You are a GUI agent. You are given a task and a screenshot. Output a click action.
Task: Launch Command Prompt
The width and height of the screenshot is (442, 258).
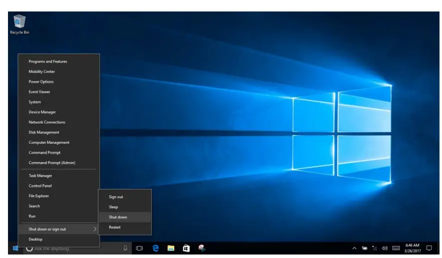click(x=59, y=153)
